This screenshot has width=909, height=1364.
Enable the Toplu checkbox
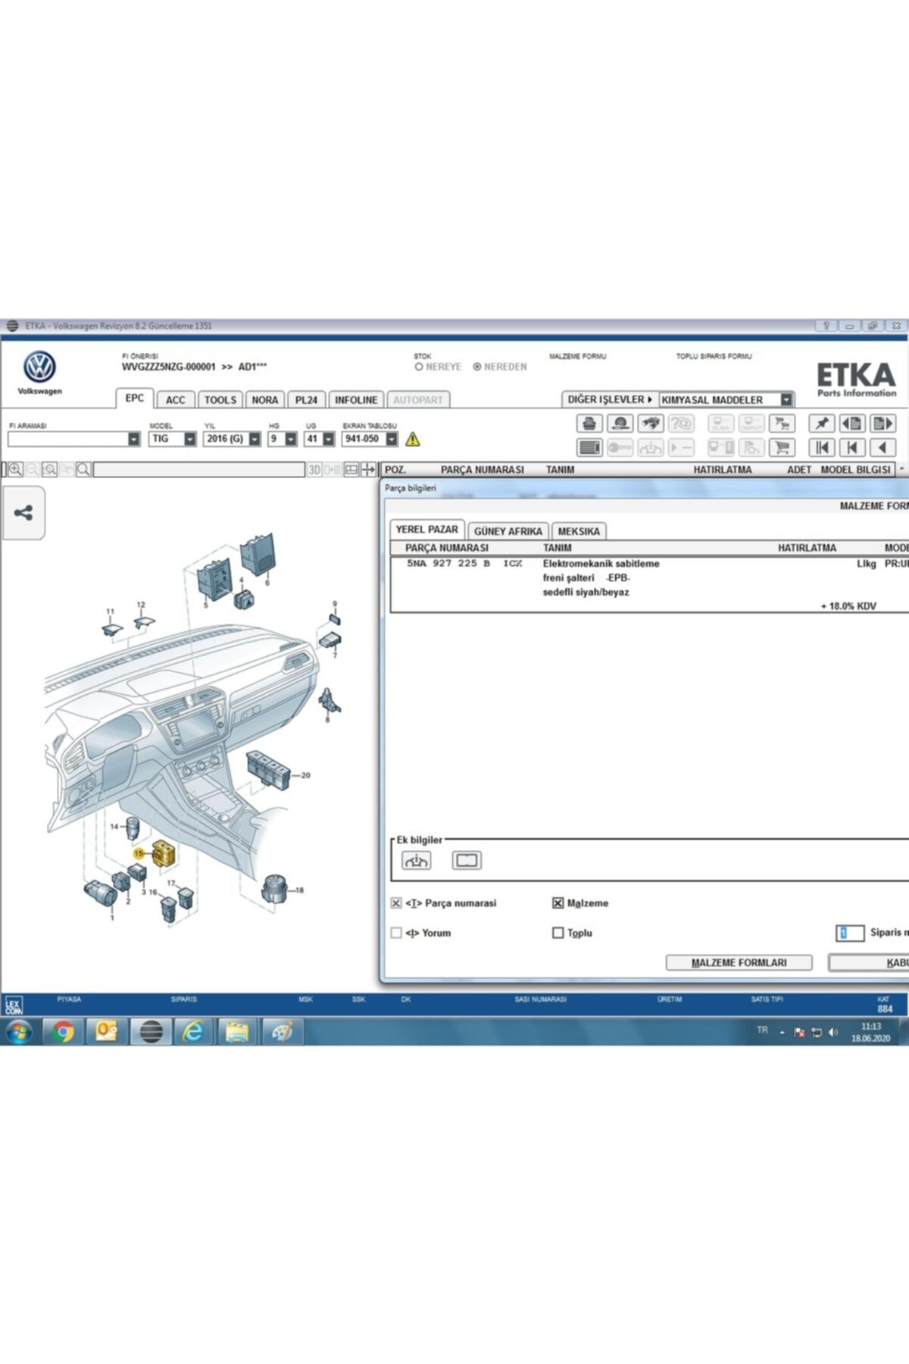pyautogui.click(x=558, y=933)
